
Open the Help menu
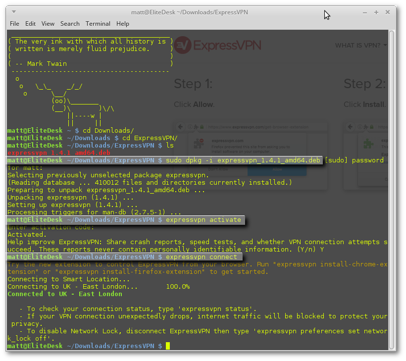(122, 23)
